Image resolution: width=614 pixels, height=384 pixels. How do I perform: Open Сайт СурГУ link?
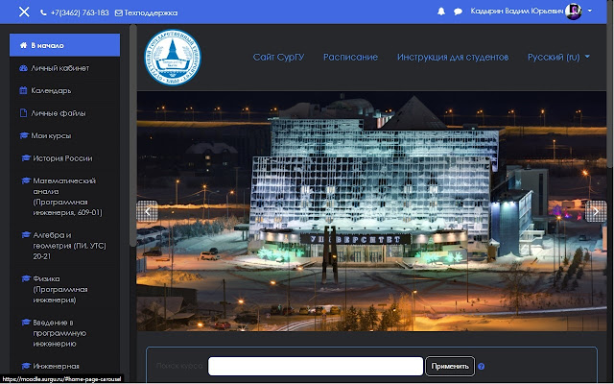pos(278,58)
